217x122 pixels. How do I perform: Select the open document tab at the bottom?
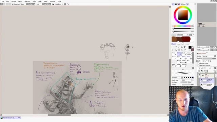tap(11, 118)
